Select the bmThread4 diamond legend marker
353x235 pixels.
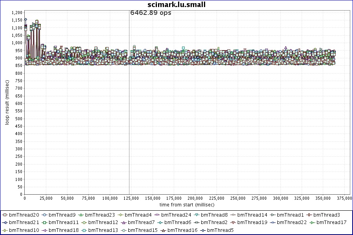click(121, 215)
